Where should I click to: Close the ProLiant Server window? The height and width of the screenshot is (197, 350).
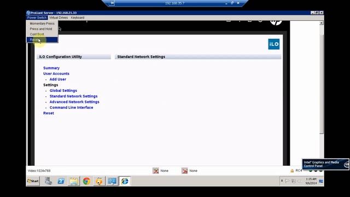pyautogui.click(x=322, y=13)
